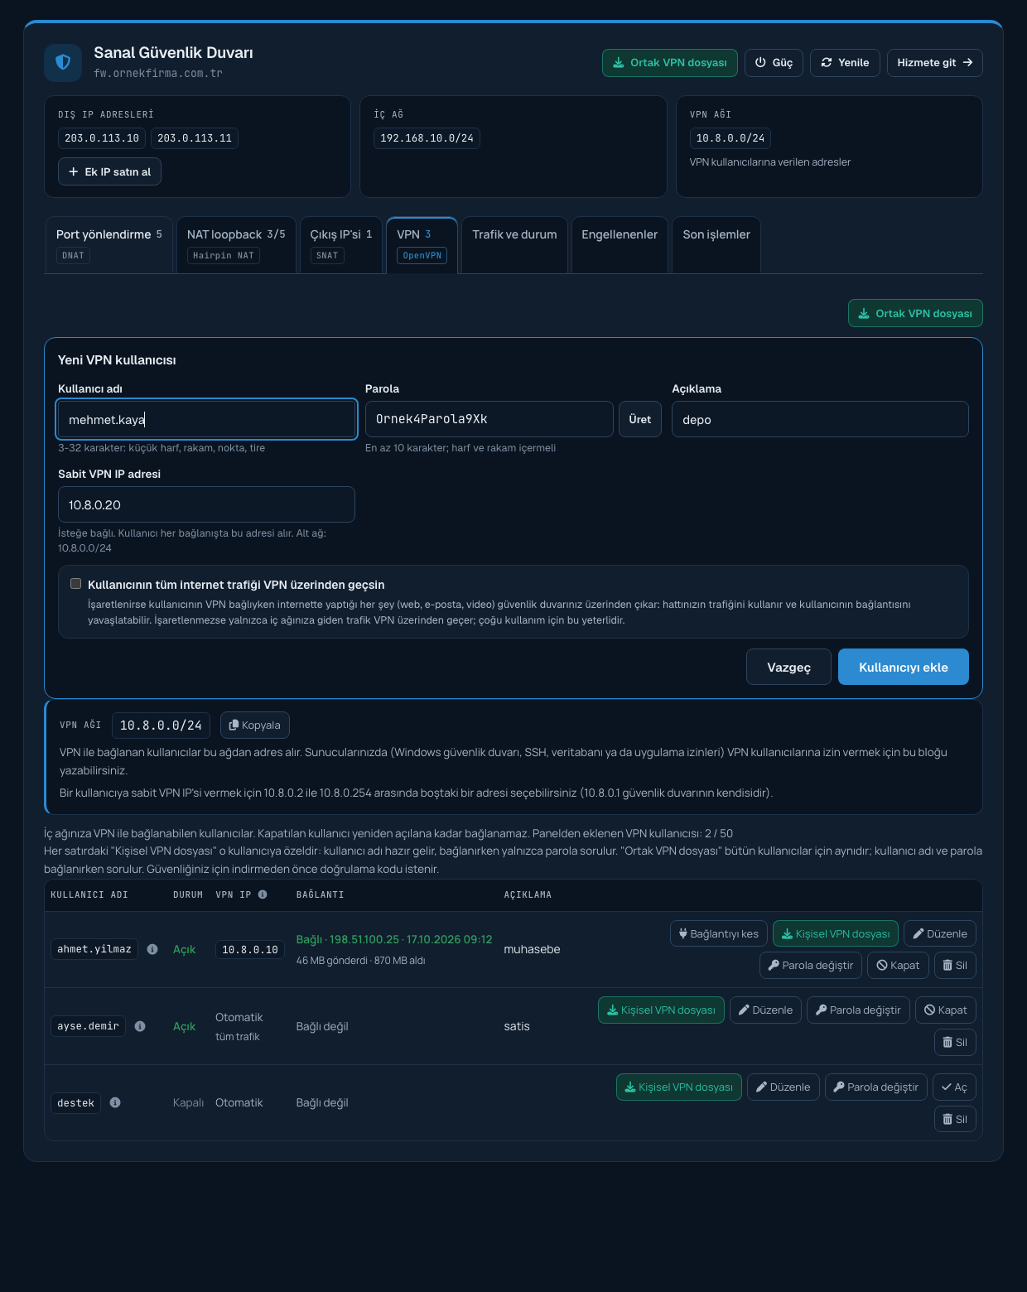Viewport: 1027px width, 1292px height.
Task: Change password for destek user
Action: point(876,1087)
